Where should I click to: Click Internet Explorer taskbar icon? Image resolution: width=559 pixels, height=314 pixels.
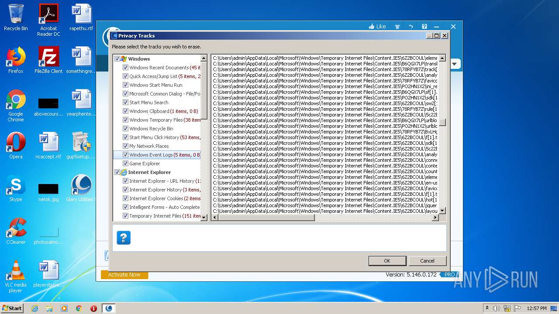pos(35,308)
